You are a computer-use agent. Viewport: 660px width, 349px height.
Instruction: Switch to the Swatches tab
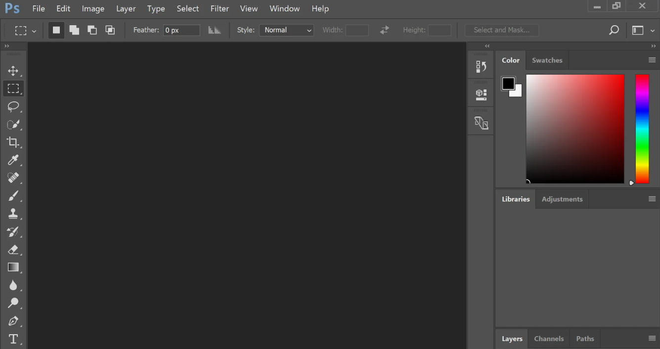[547, 60]
